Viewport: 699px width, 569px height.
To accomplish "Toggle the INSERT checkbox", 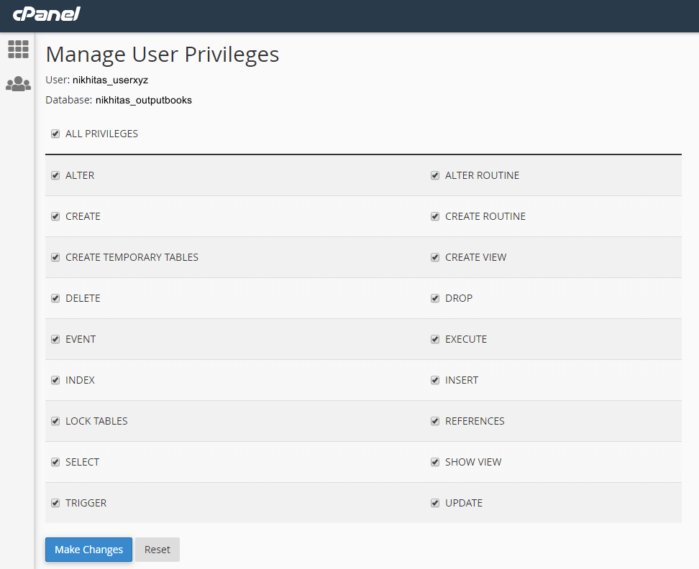I will (435, 380).
